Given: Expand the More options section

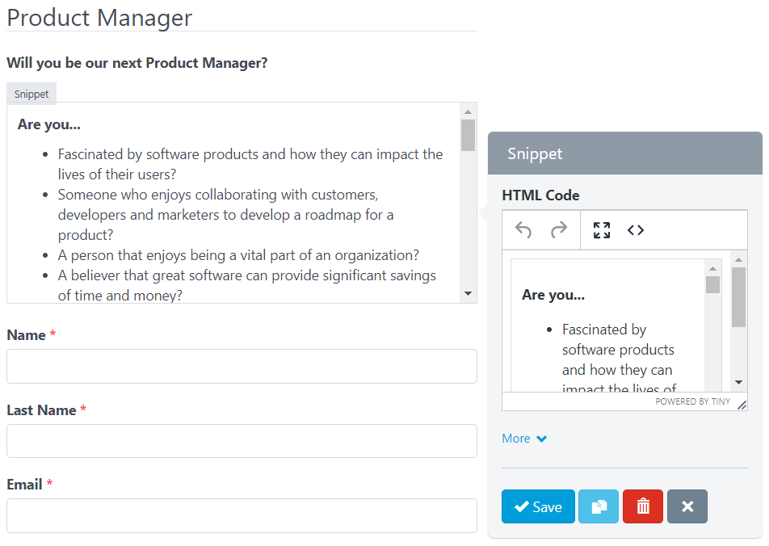Looking at the screenshot, I should click(524, 439).
